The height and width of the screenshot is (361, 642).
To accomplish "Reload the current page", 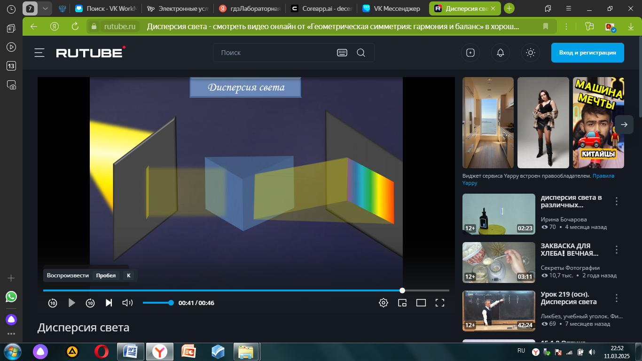I will [75, 26].
